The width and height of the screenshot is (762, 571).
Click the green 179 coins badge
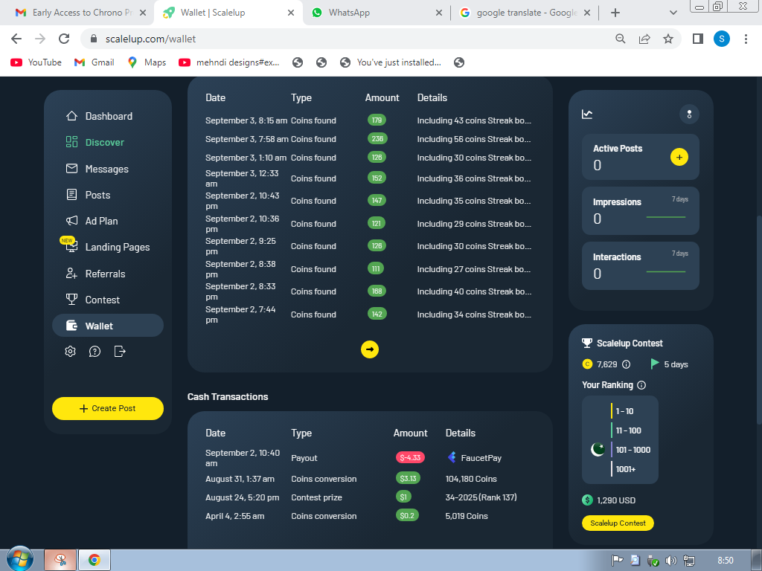(377, 120)
